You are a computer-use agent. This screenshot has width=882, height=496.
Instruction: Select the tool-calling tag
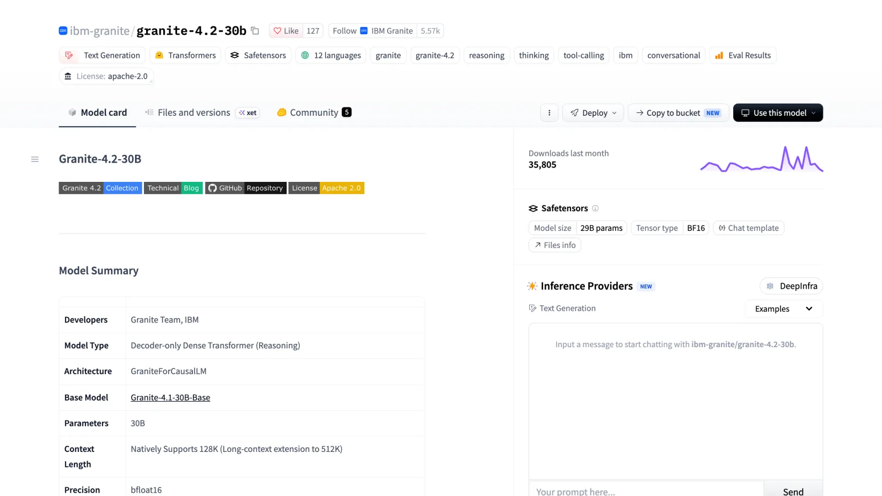584,56
